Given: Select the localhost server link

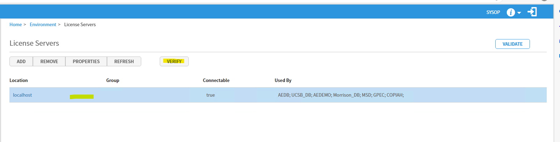Looking at the screenshot, I should pos(22,95).
